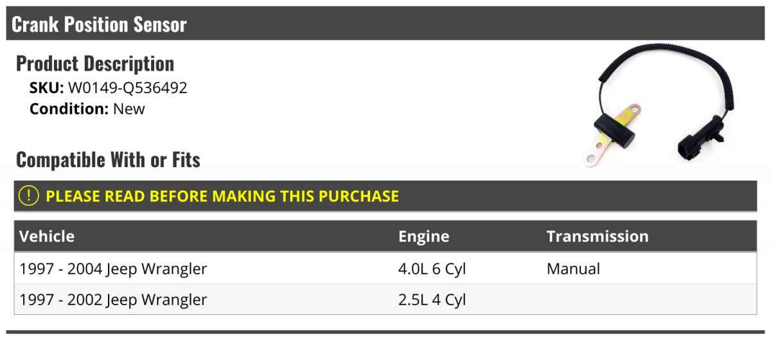This screenshot has height=340, width=771.
Task: Click the 4.0L 6 Cyl engine cell
Action: 432,268
